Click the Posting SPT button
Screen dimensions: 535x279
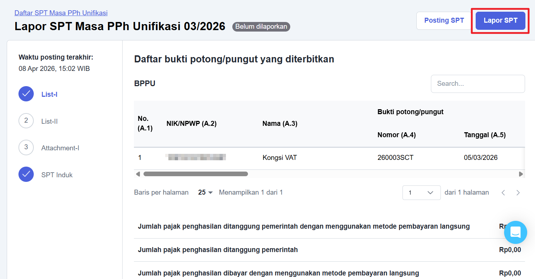coord(444,21)
